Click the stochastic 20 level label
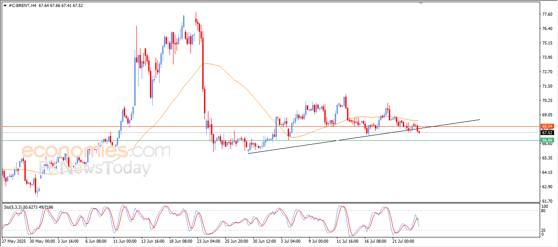The width and height of the screenshot is (558, 247). click(544, 230)
